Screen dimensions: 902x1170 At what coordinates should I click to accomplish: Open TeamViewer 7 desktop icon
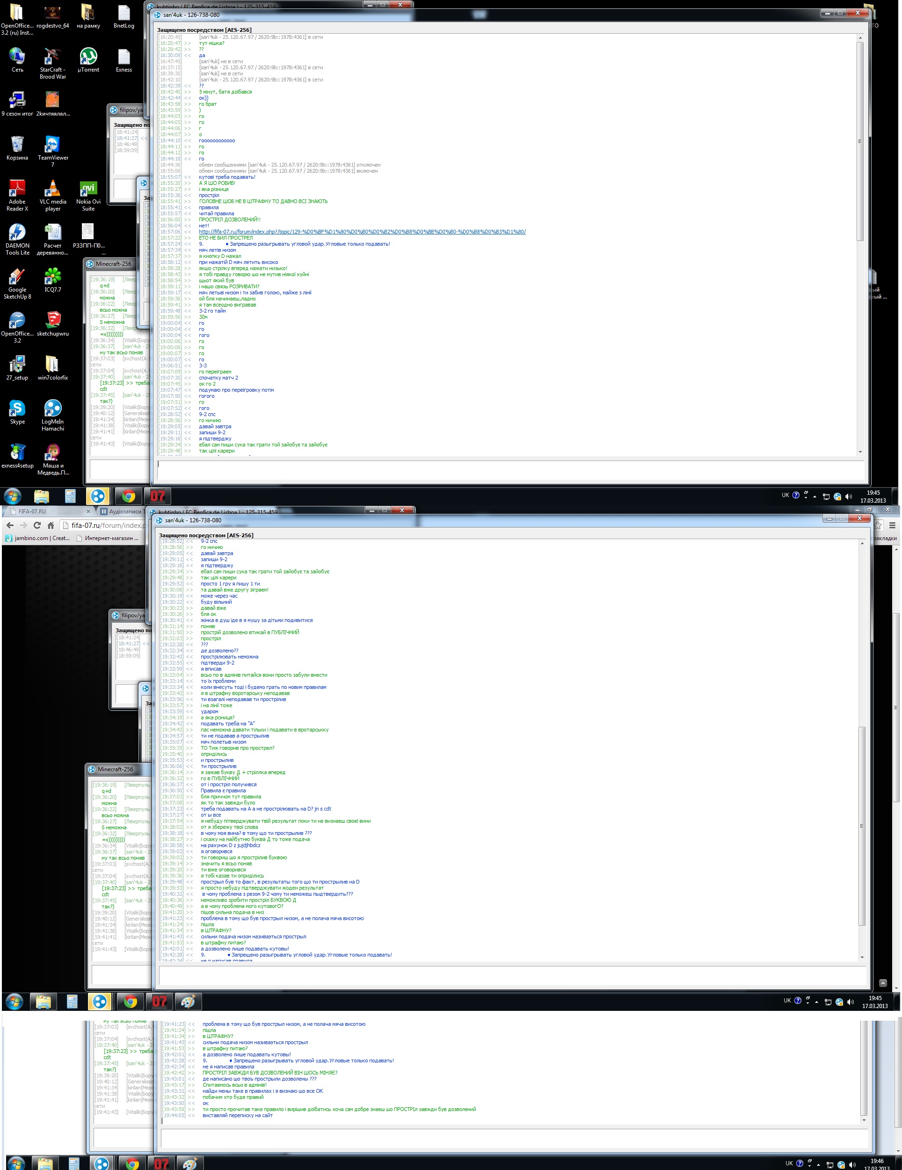pos(52,145)
